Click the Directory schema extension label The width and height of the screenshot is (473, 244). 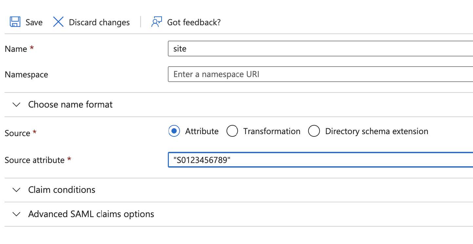[x=377, y=131]
